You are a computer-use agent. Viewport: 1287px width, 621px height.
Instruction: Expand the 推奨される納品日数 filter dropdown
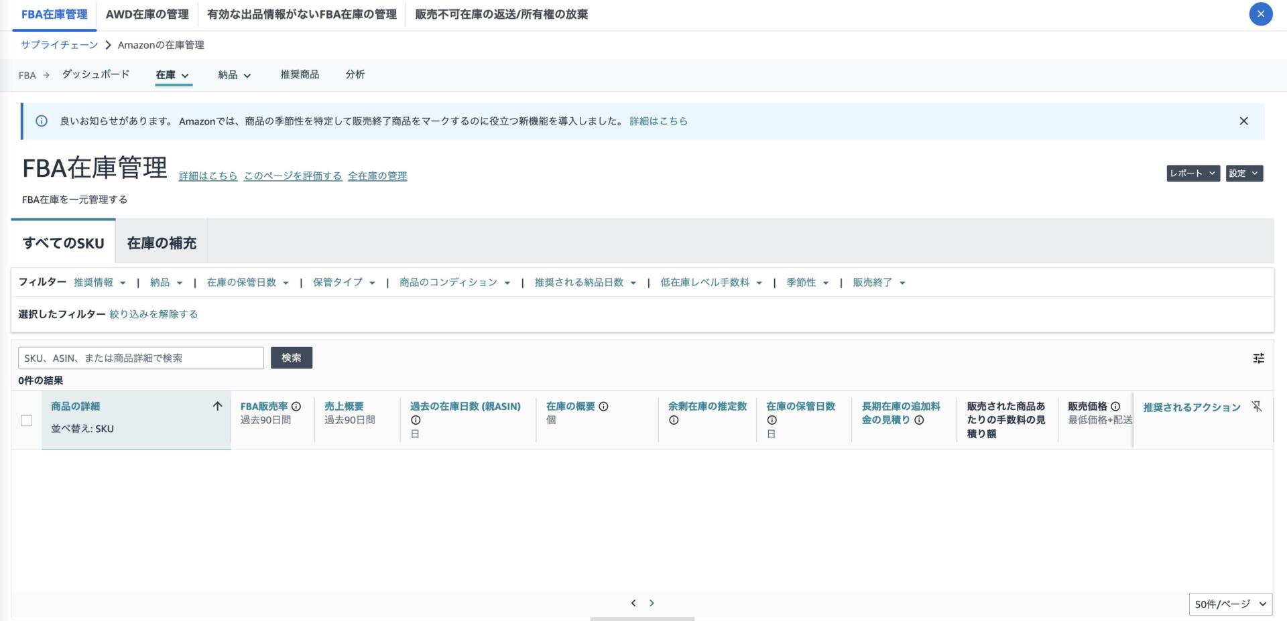coord(585,283)
